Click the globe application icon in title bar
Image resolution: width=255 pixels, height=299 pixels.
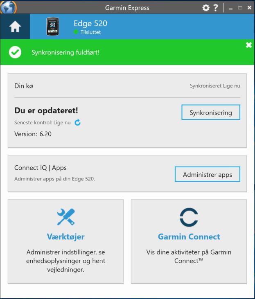point(9,7)
